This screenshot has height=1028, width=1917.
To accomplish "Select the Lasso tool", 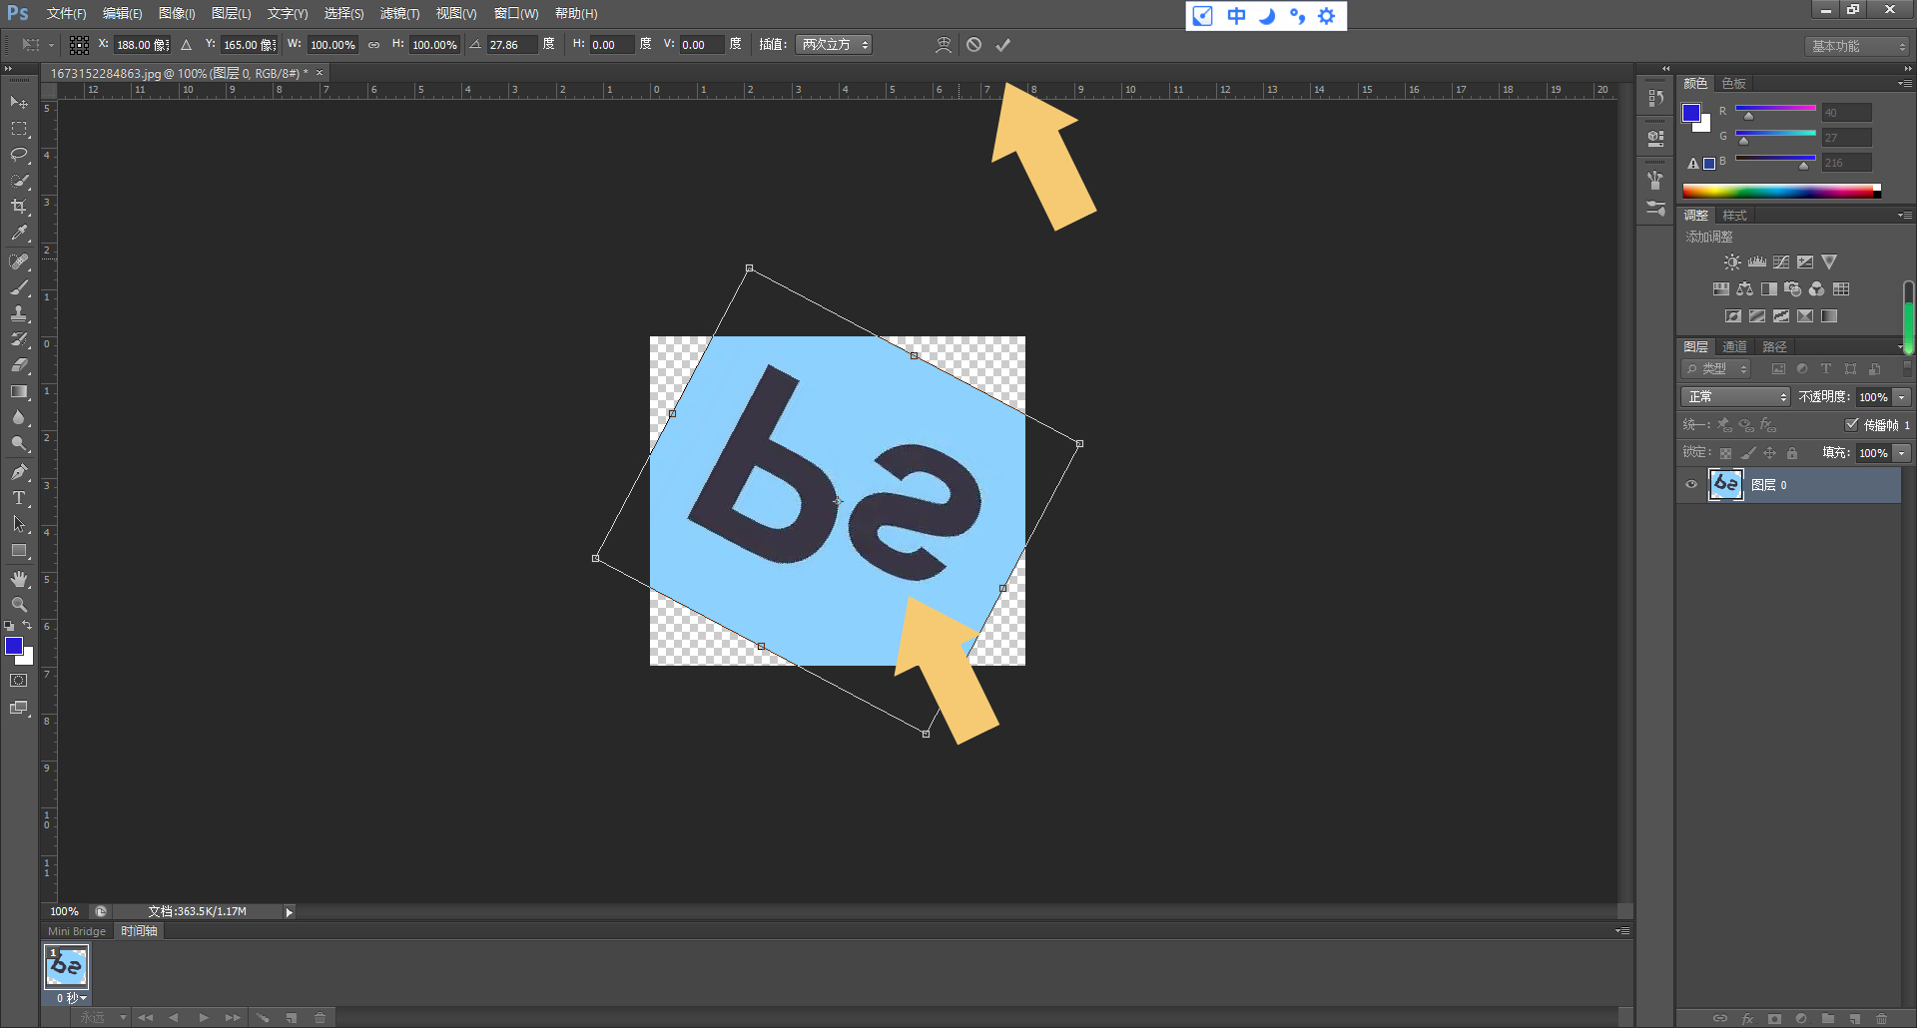I will (x=19, y=155).
